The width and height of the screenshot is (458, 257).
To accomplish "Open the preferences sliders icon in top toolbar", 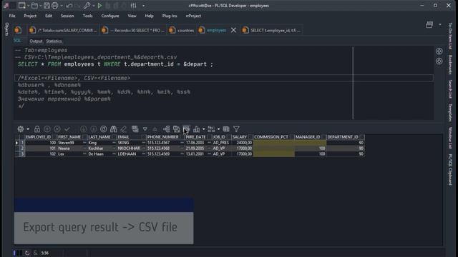I will pos(133,6).
